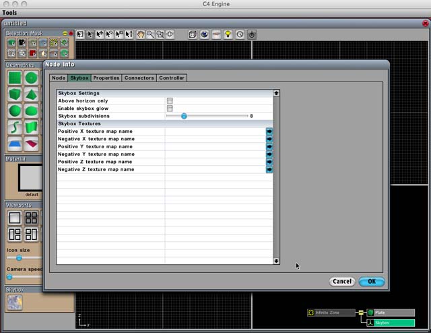The image size is (431, 333).
Task: Collapse the Infinite Zone tree node
Action: (x=360, y=313)
